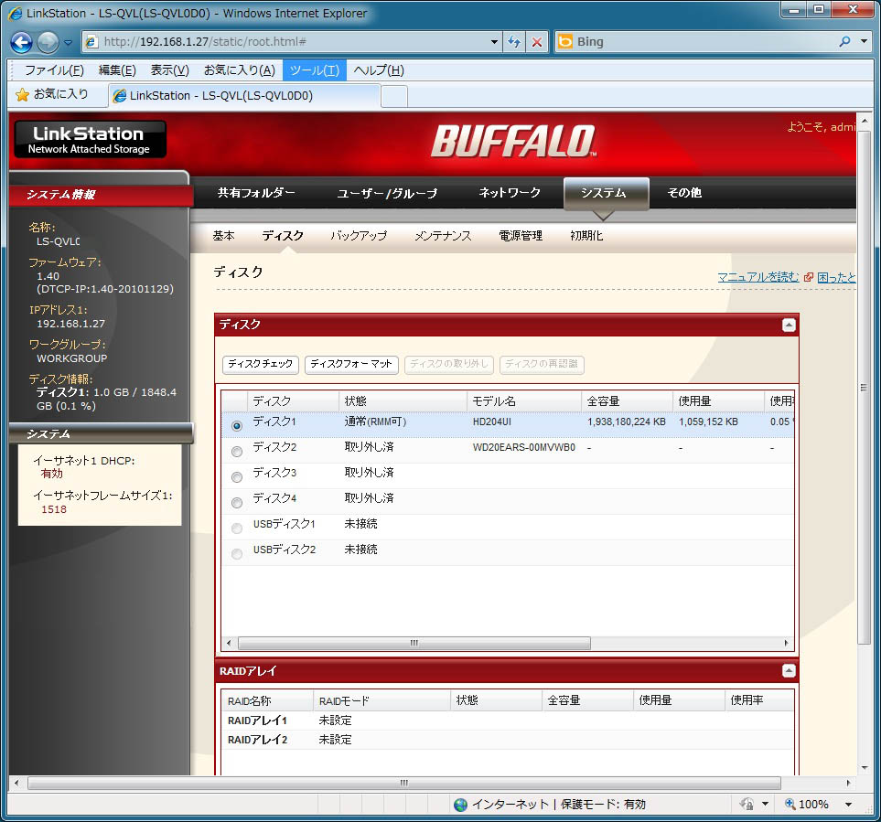
Task: Select the ディスク2 radio button
Action: (x=237, y=451)
